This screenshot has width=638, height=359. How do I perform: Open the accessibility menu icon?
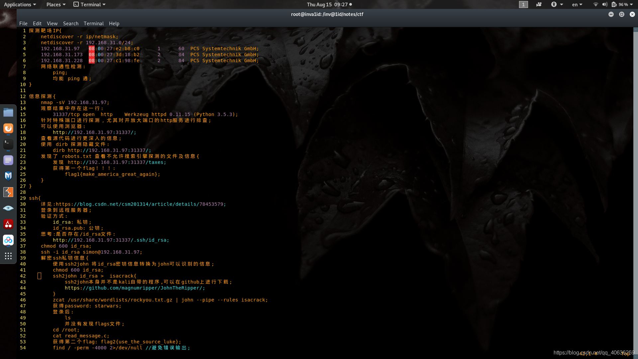coord(554,4)
